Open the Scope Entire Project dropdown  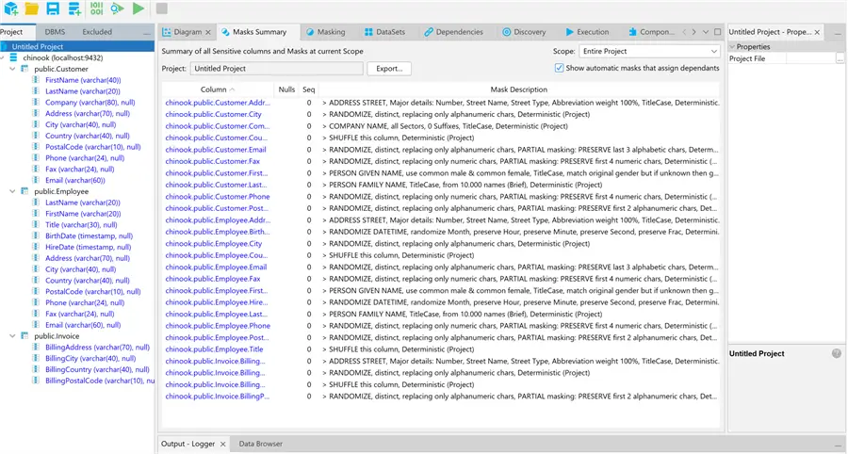(x=649, y=52)
